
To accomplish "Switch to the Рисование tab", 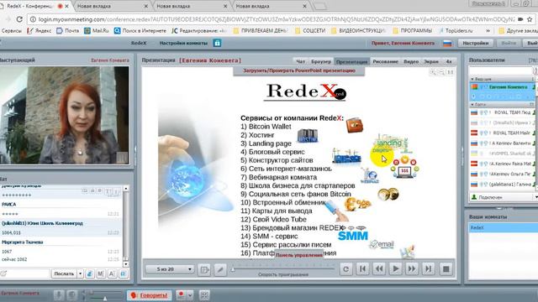I will [x=386, y=61].
